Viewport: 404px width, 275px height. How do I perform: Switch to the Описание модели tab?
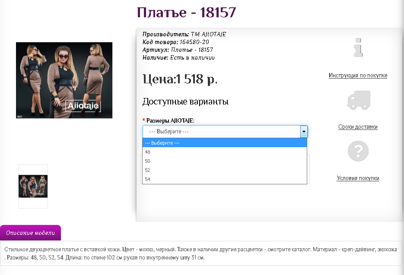(x=30, y=233)
